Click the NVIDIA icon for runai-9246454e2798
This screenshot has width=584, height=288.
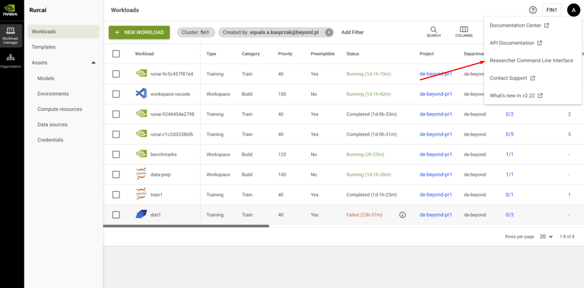click(141, 114)
